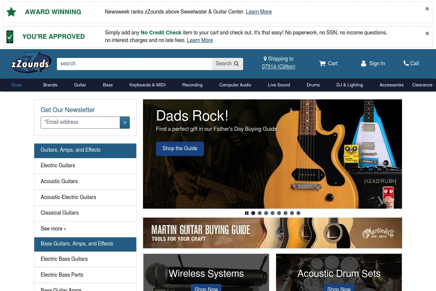The image size is (436, 291).
Task: Select the fourth carousel slide dot
Action: 272,213
